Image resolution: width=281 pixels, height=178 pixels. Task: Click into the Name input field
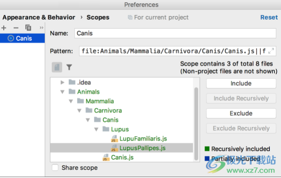coord(175,33)
